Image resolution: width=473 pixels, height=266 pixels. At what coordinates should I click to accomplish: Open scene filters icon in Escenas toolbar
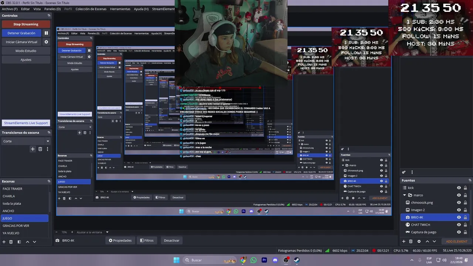point(19,242)
